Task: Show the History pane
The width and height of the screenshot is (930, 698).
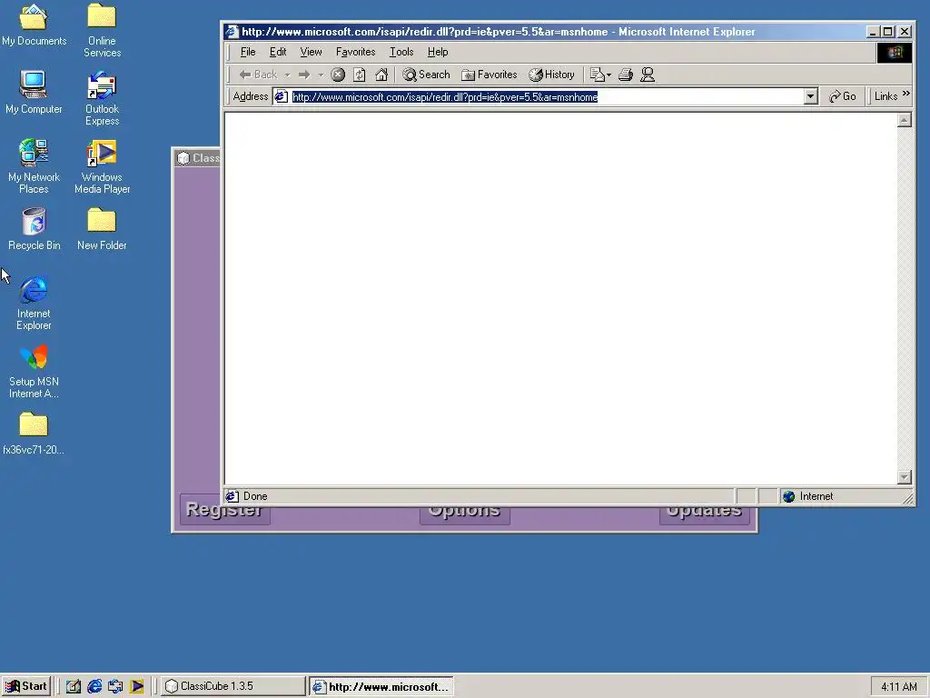Action: [551, 75]
